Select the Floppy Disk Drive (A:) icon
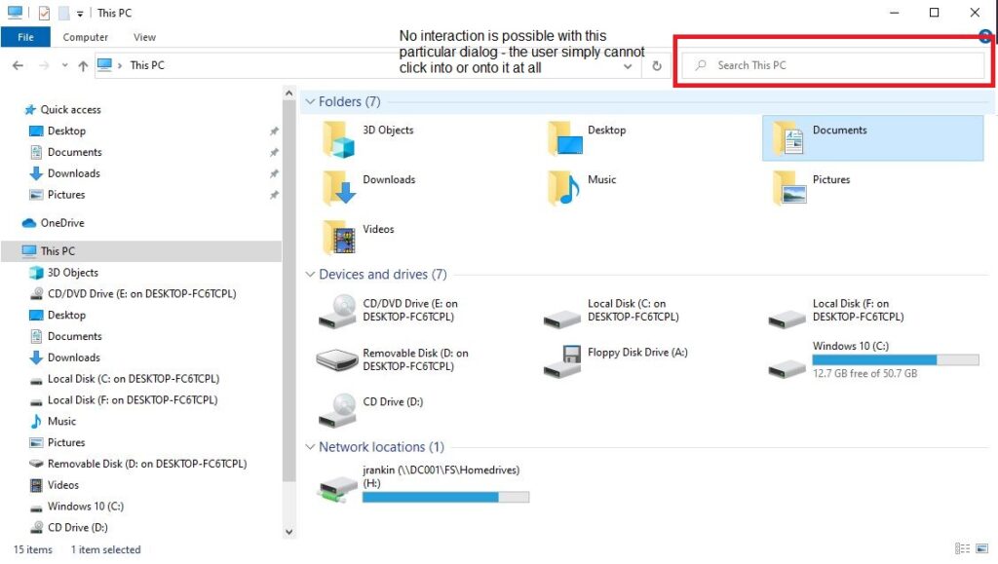 click(x=564, y=361)
